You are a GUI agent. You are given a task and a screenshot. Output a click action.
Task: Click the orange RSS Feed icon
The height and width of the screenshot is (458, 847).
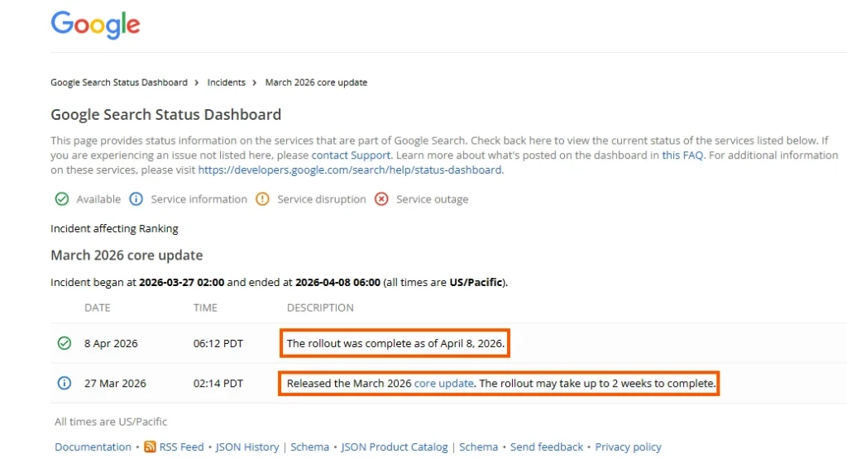click(150, 446)
